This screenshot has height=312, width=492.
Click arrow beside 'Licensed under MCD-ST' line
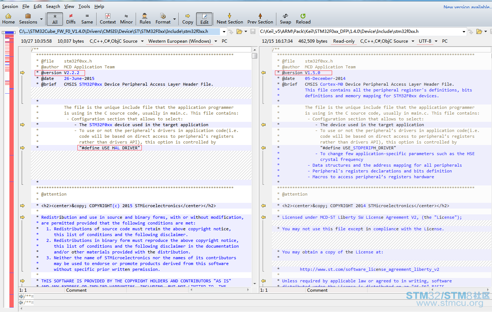263,217
